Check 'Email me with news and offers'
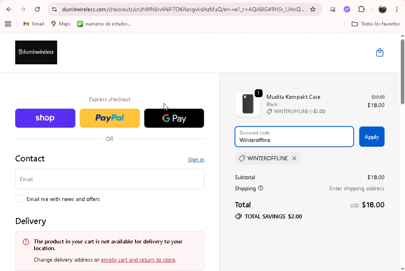Image resolution: width=405 pixels, height=271 pixels. tap(19, 199)
